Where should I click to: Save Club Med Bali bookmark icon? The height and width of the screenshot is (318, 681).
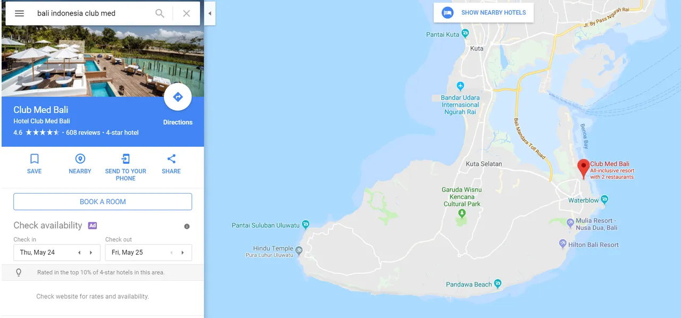(35, 158)
